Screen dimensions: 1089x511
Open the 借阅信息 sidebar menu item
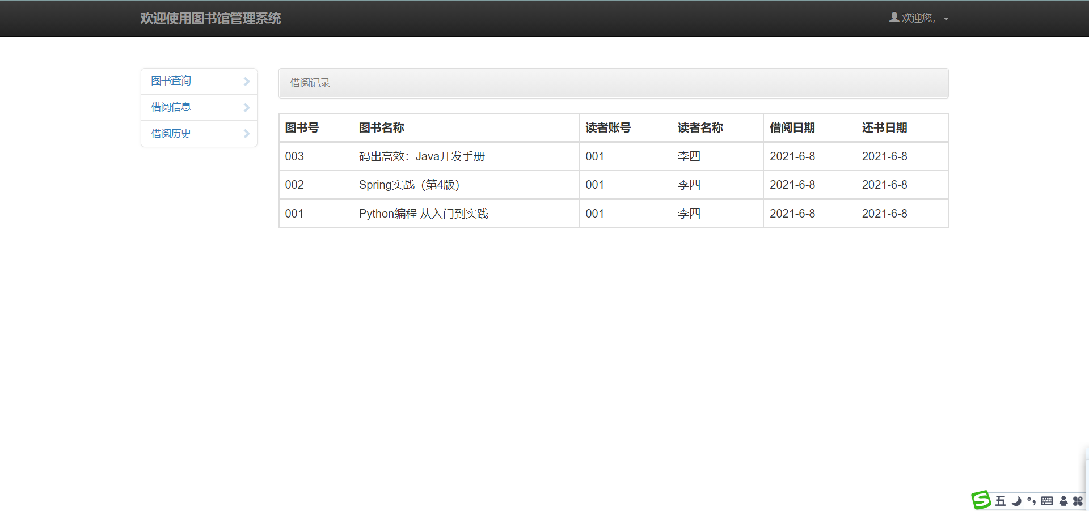199,107
